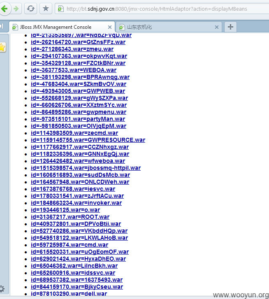This screenshot has height=299, width=269.
Task: Switch to the 山东农机化 tab
Action: [169, 27]
